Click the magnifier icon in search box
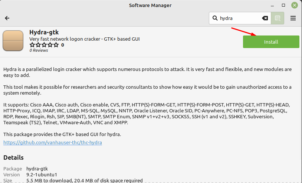Image resolution: width=302 pixels, height=183 pixels. tap(215, 18)
